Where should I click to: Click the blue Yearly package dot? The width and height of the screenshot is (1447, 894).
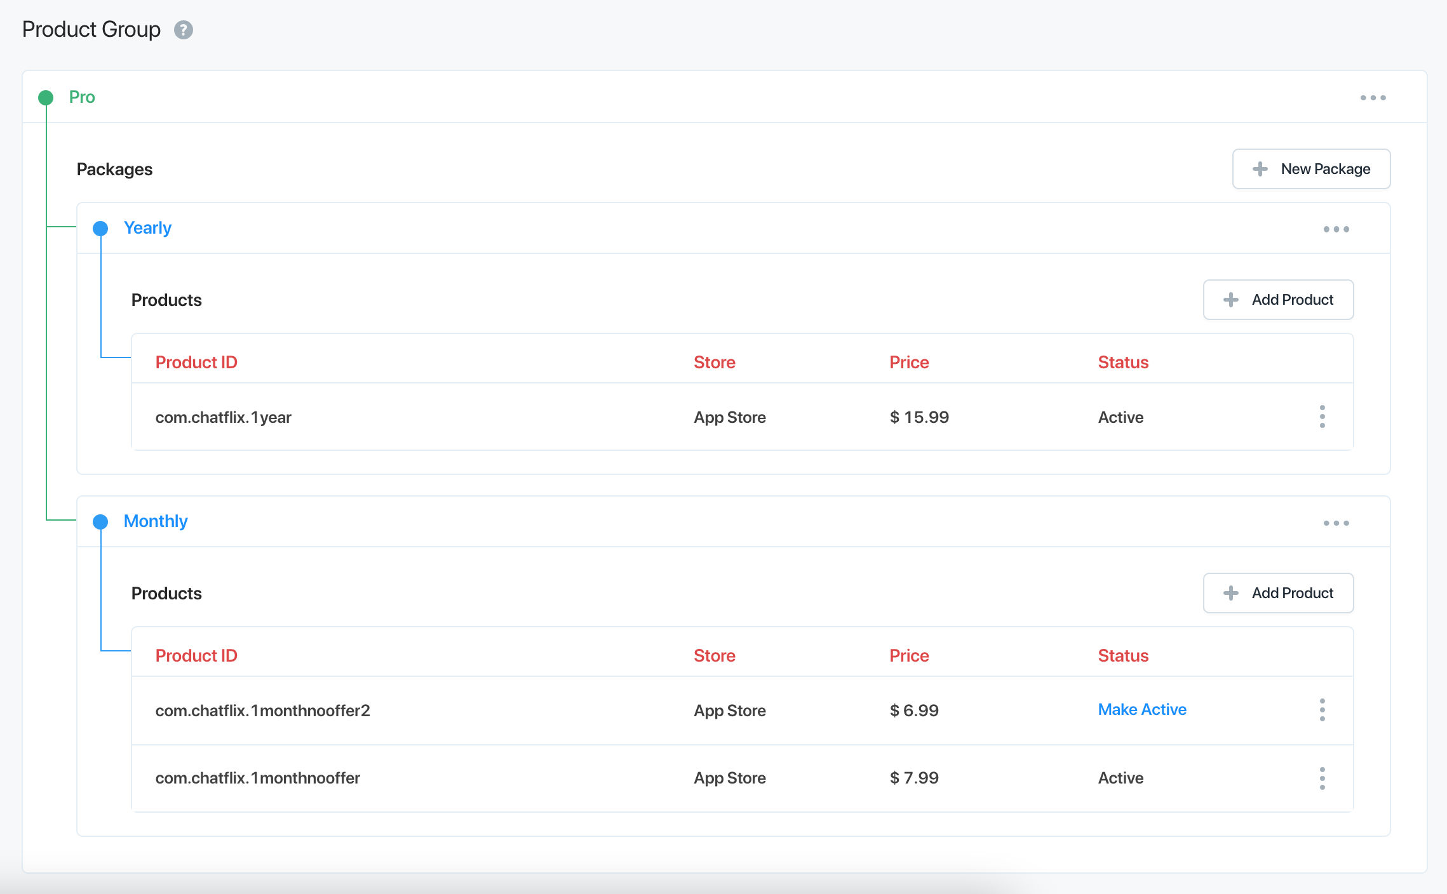click(x=100, y=229)
